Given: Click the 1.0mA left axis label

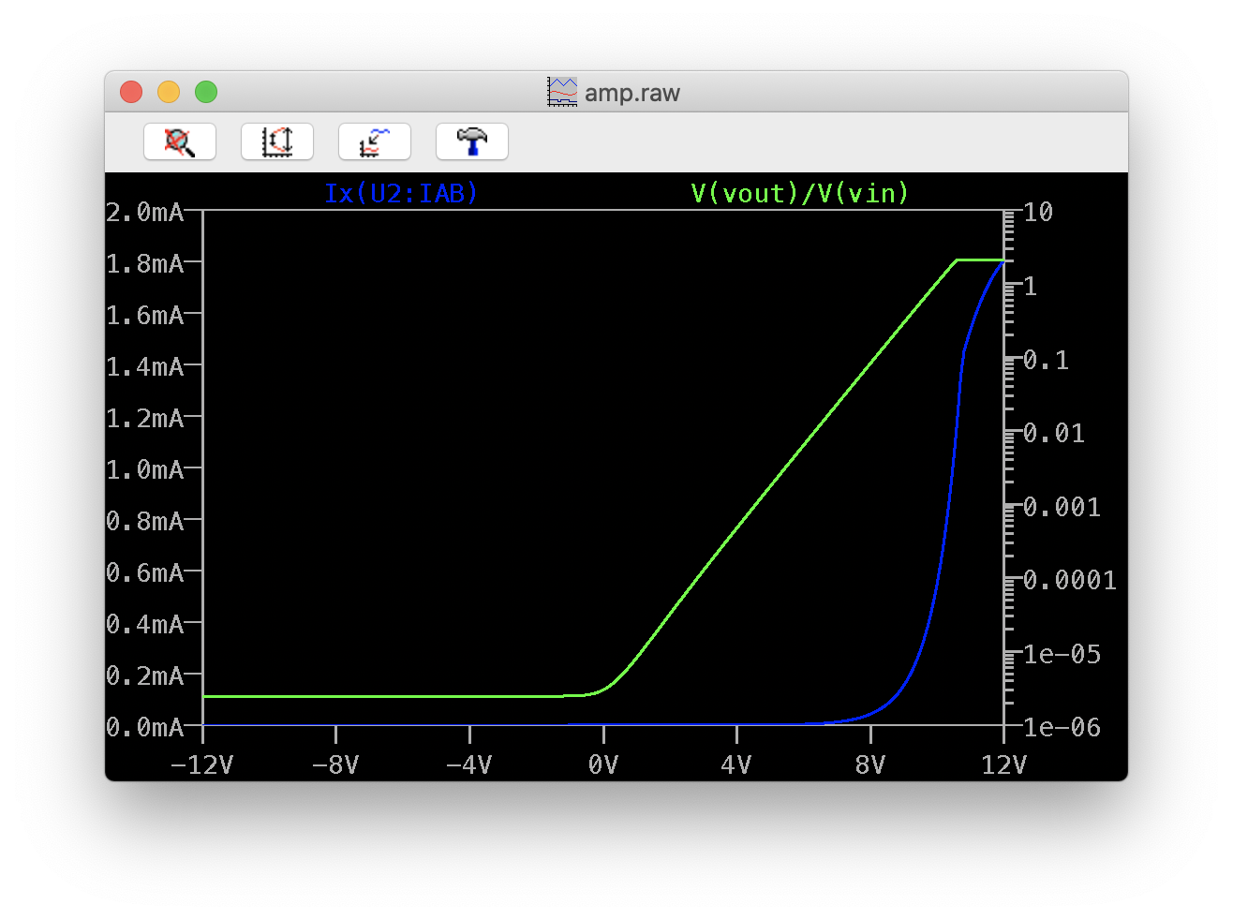Looking at the screenshot, I should (x=145, y=470).
